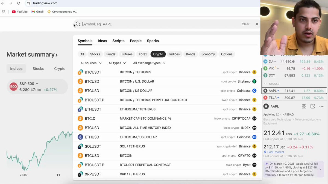Viewport: 328px width, 184px height.
Task: Click the AAPL note edit icon
Action: click(x=313, y=106)
